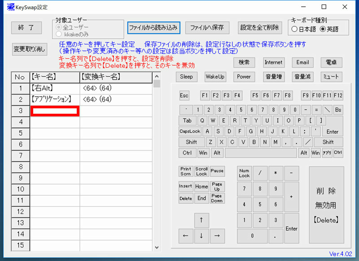Viewport: 359px width, 261px height.
Task: Click the 音量増 volume up key
Action: coord(274,77)
